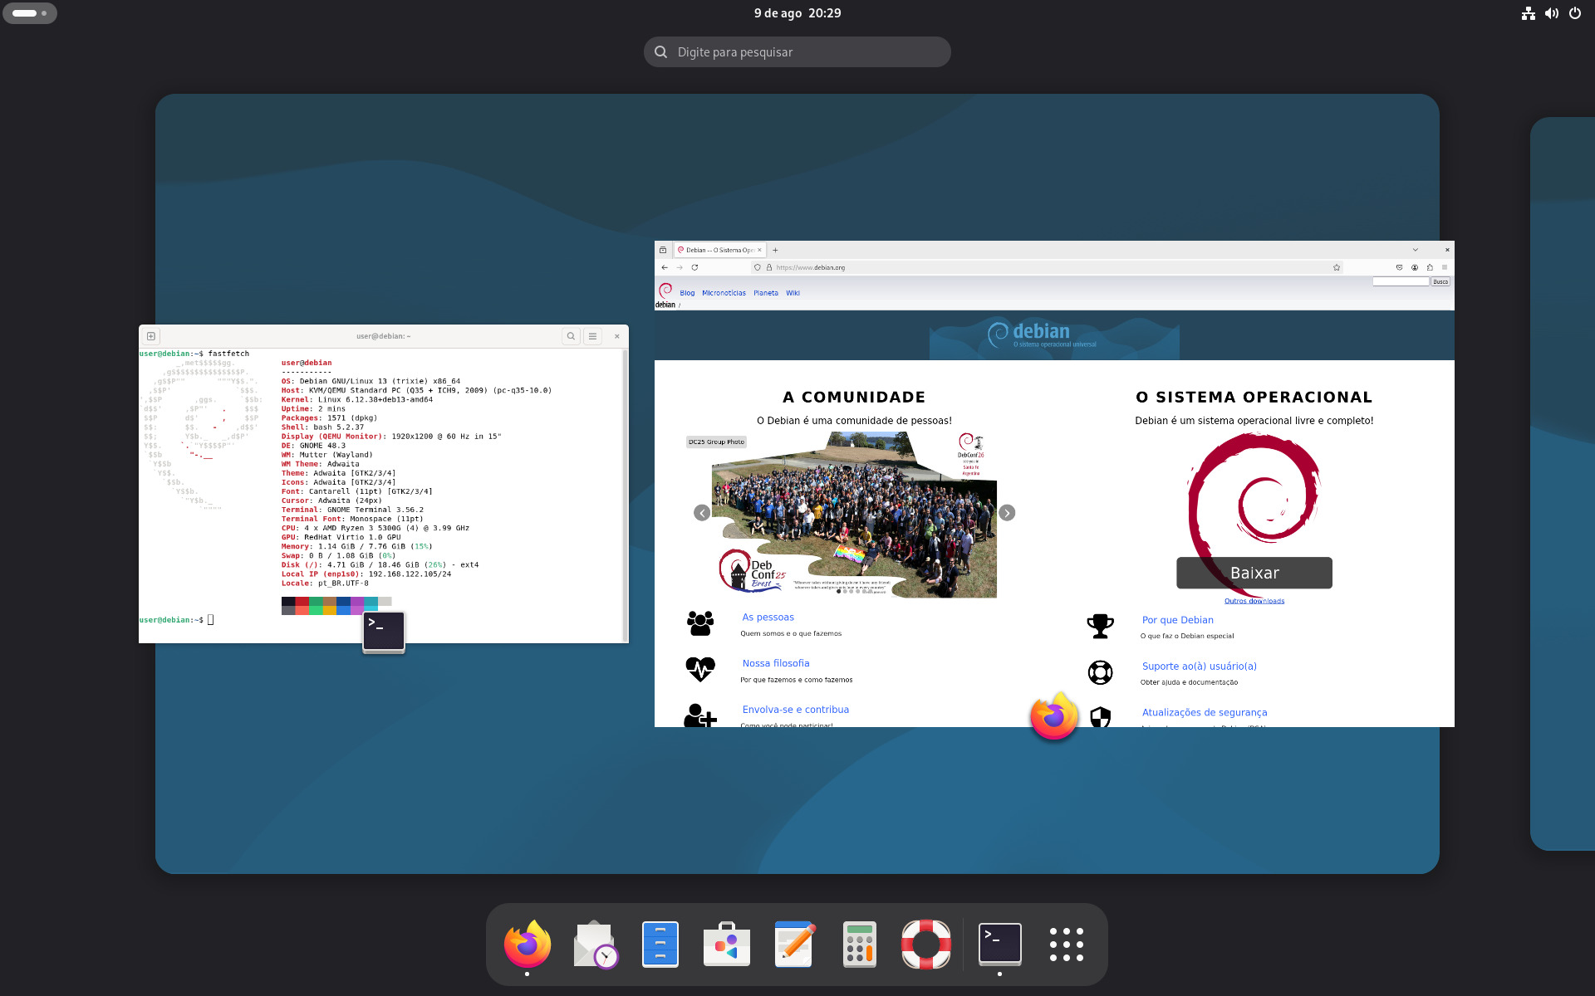Launch the Calculator from the dock
Viewport: 1595px width, 996px height.
coord(859,944)
